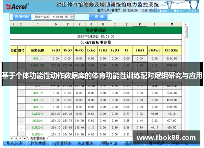Image resolution: width=204 pixels, height=148 pixels.
Task: Open the 趋势曲线 menu tab
Action: coord(38,144)
